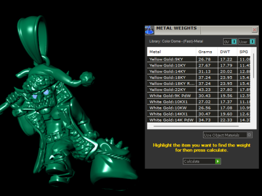Click the vertical scrollbar of metals list
The height and width of the screenshot is (196, 262).
click(253, 66)
